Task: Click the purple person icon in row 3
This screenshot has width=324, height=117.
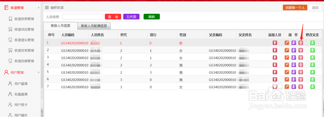Action: coord(294,57)
